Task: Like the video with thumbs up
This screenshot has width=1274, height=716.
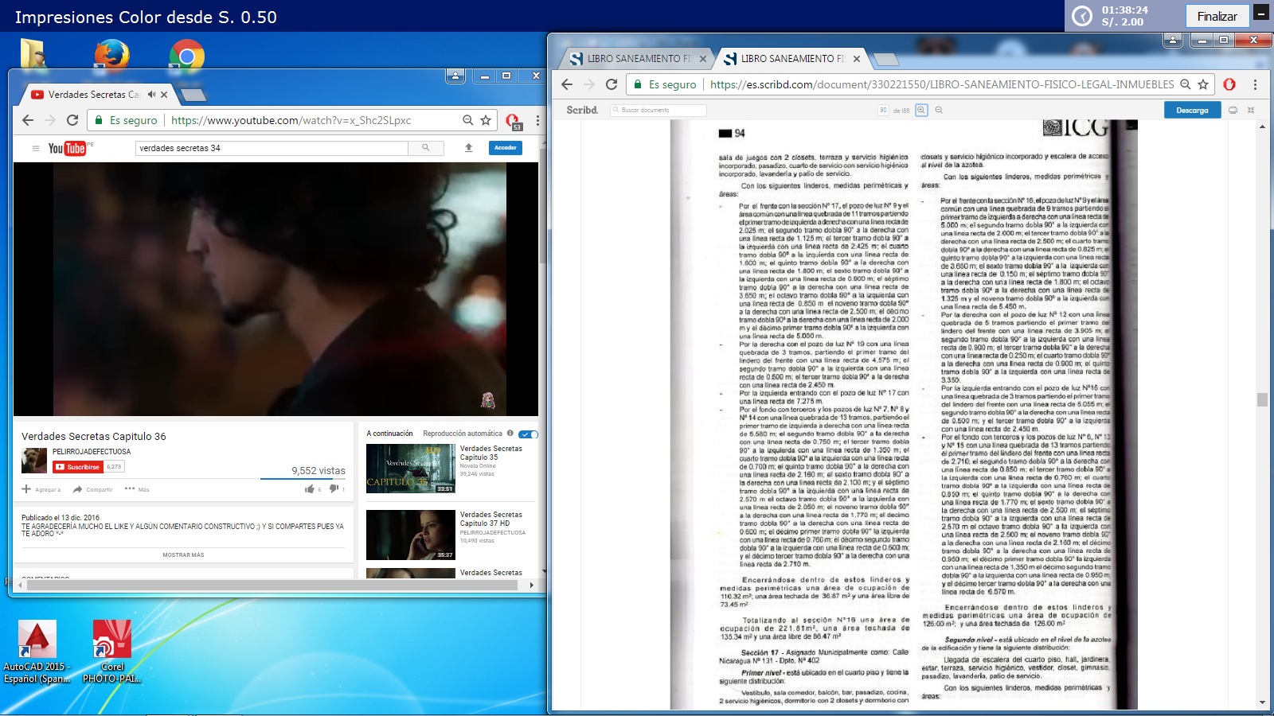Action: click(x=310, y=489)
